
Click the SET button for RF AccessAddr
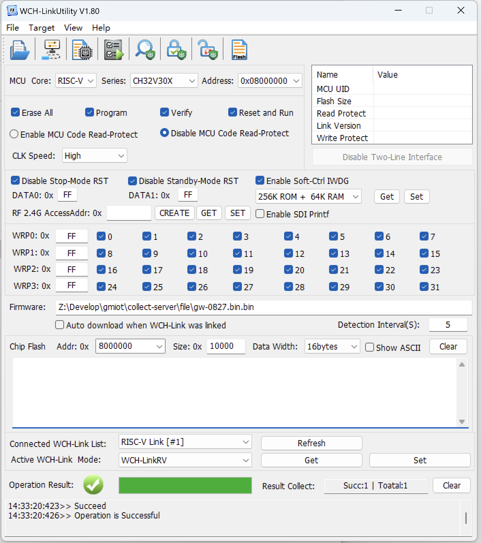click(x=238, y=213)
